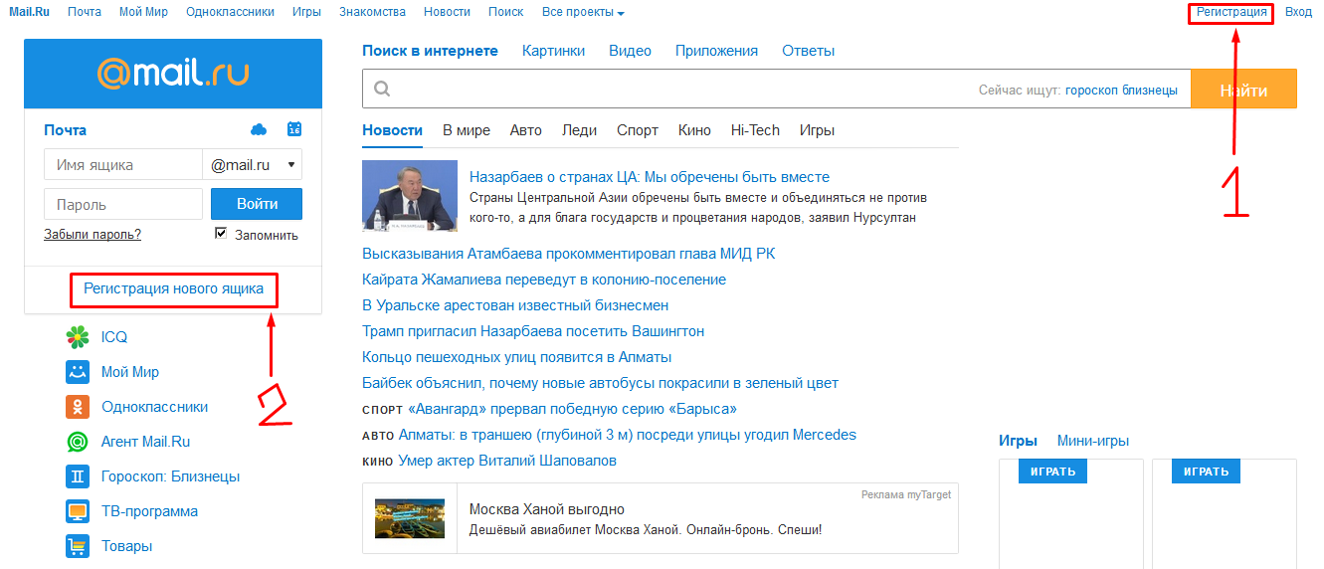Open the calendar icon in Почта panel
Image resolution: width=1324 pixels, height=569 pixels.
(x=294, y=128)
